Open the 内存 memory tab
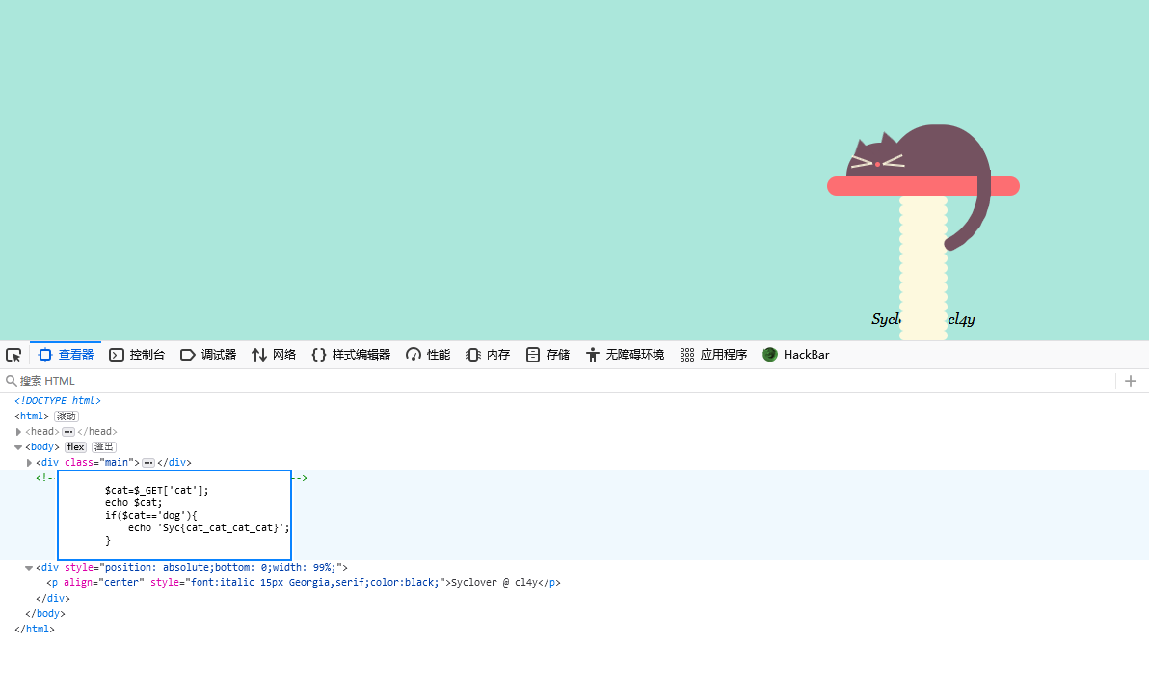 488,355
